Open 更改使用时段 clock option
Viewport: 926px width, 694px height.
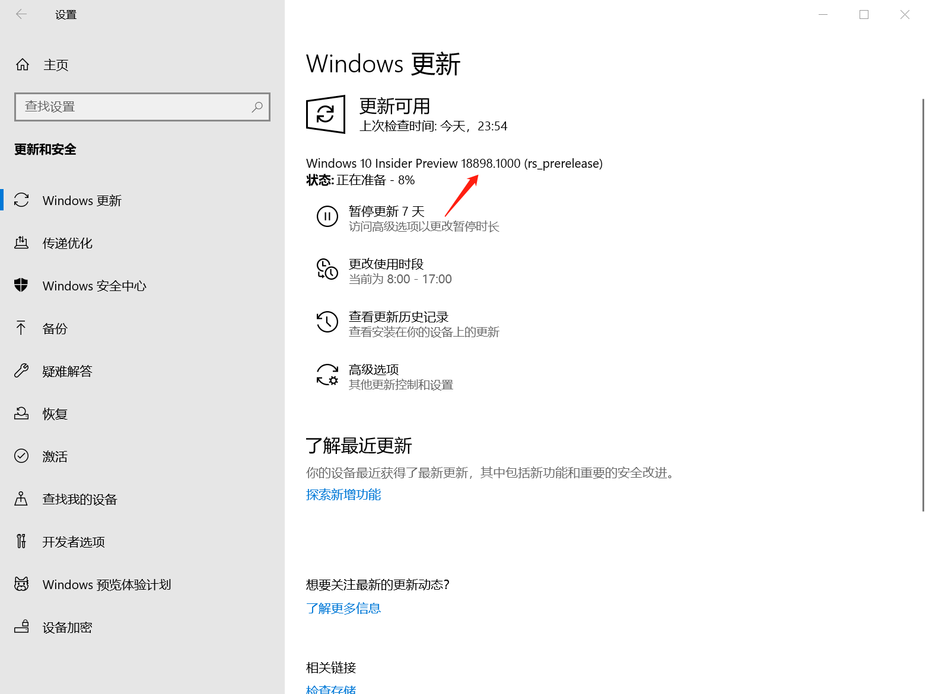click(x=327, y=270)
